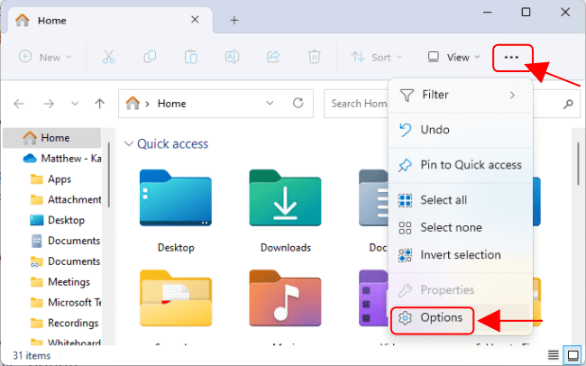
Task: Open the See more three-dots menu
Action: click(x=511, y=58)
